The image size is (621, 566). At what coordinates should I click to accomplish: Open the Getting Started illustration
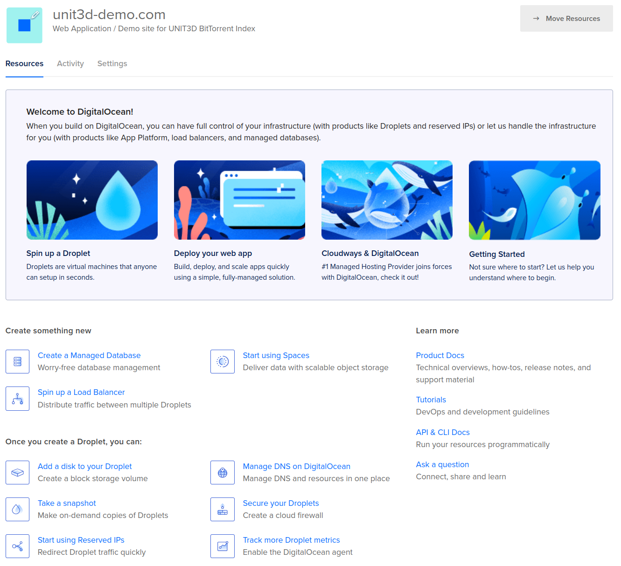pyautogui.click(x=535, y=200)
